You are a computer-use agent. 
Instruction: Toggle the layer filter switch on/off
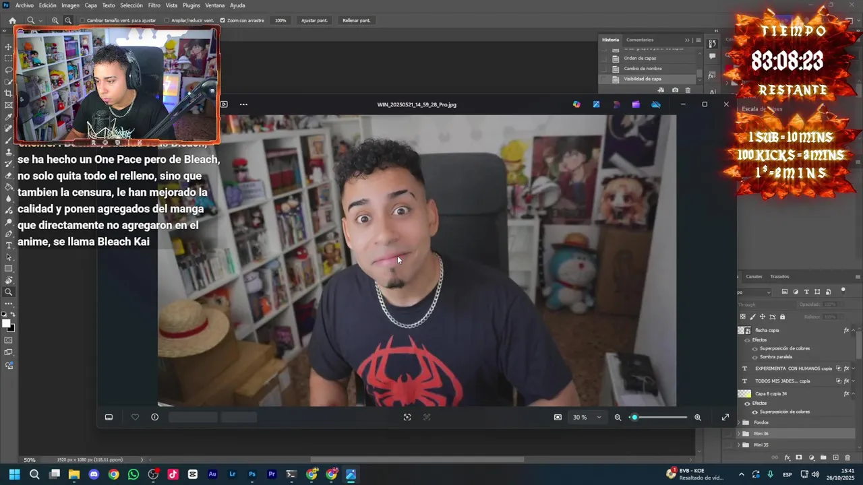pyautogui.click(x=843, y=291)
